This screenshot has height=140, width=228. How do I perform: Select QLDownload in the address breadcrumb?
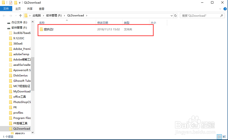75,15
